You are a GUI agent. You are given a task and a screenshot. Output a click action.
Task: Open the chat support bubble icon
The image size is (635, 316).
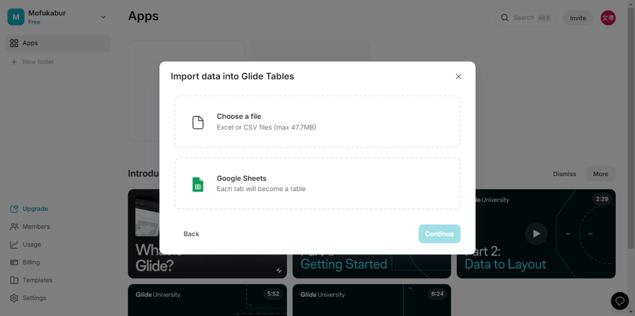[x=620, y=301]
